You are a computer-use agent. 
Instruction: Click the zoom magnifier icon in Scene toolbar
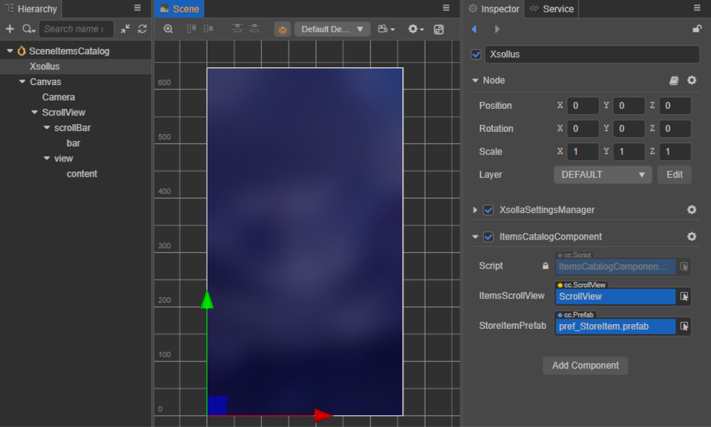(x=168, y=29)
